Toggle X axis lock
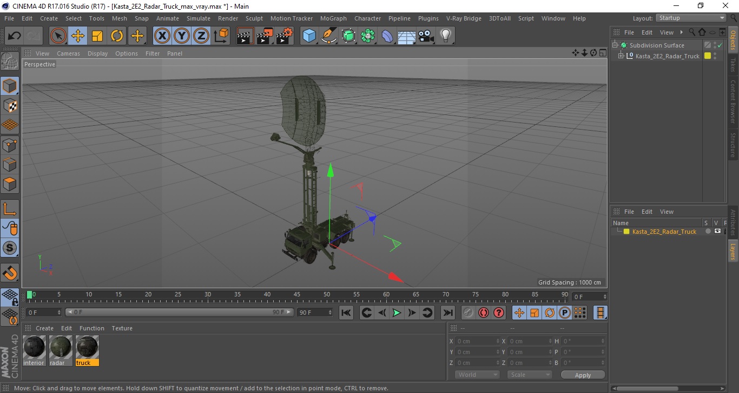739x393 pixels. coord(162,36)
